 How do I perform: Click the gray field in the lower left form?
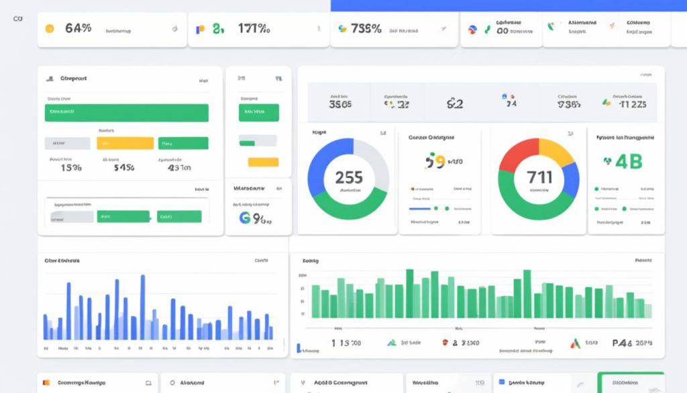tap(72, 217)
